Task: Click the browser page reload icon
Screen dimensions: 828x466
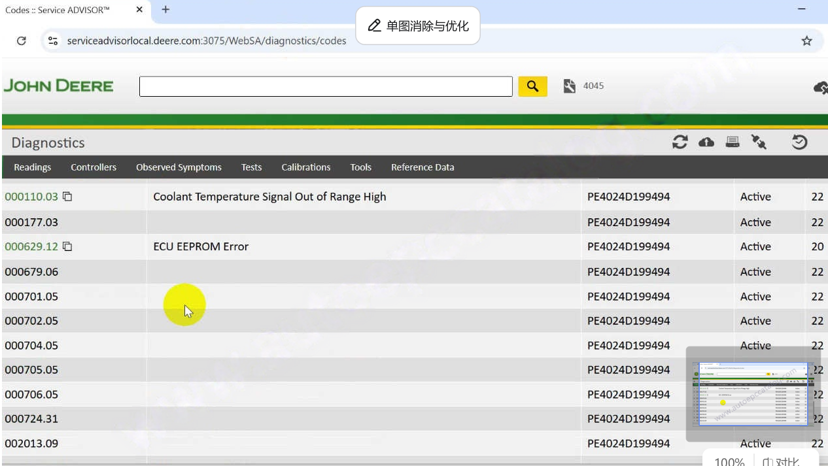Action: (x=21, y=41)
